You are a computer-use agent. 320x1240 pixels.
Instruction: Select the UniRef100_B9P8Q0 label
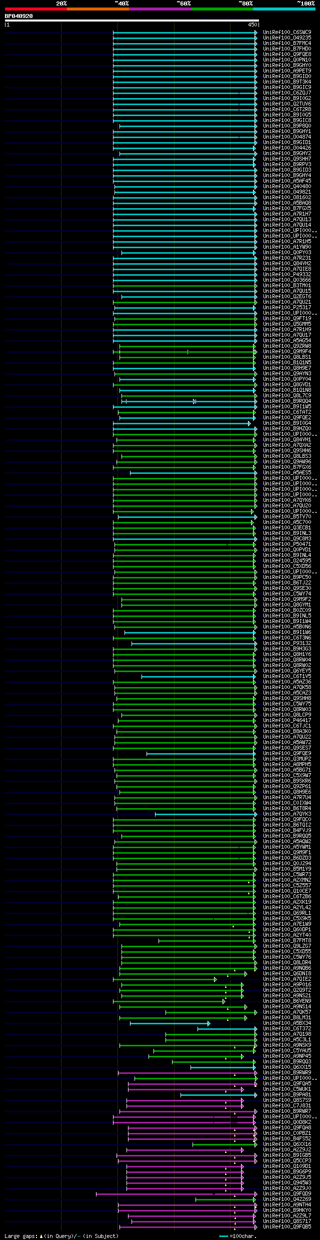point(287,126)
